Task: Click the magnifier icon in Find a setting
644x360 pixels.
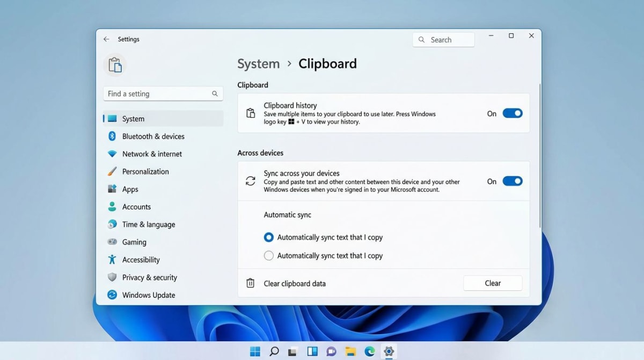Action: [215, 93]
